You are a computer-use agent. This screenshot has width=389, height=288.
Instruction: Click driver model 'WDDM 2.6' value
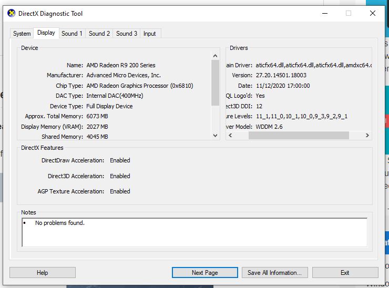click(x=269, y=127)
